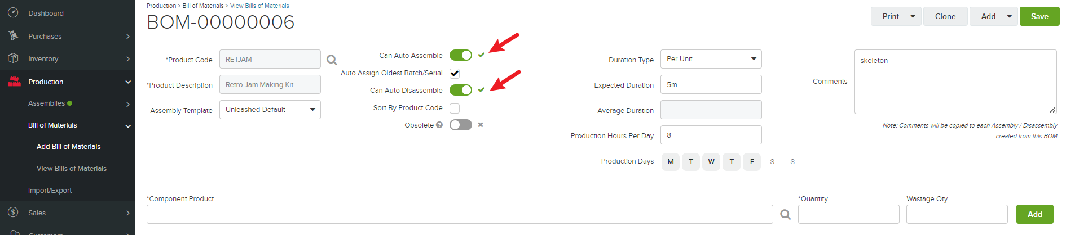Click the Clone button
Screen dimensions: 1066x235
[x=945, y=16]
